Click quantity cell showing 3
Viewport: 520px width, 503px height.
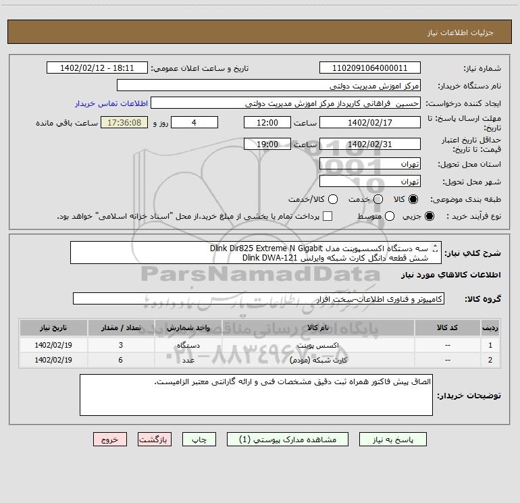(121, 345)
